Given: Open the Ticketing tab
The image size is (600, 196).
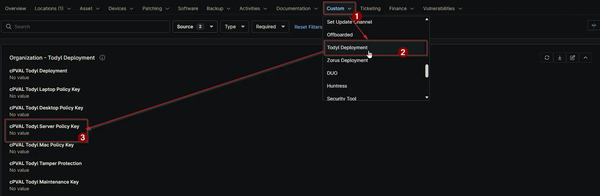Looking at the screenshot, I should click(370, 8).
